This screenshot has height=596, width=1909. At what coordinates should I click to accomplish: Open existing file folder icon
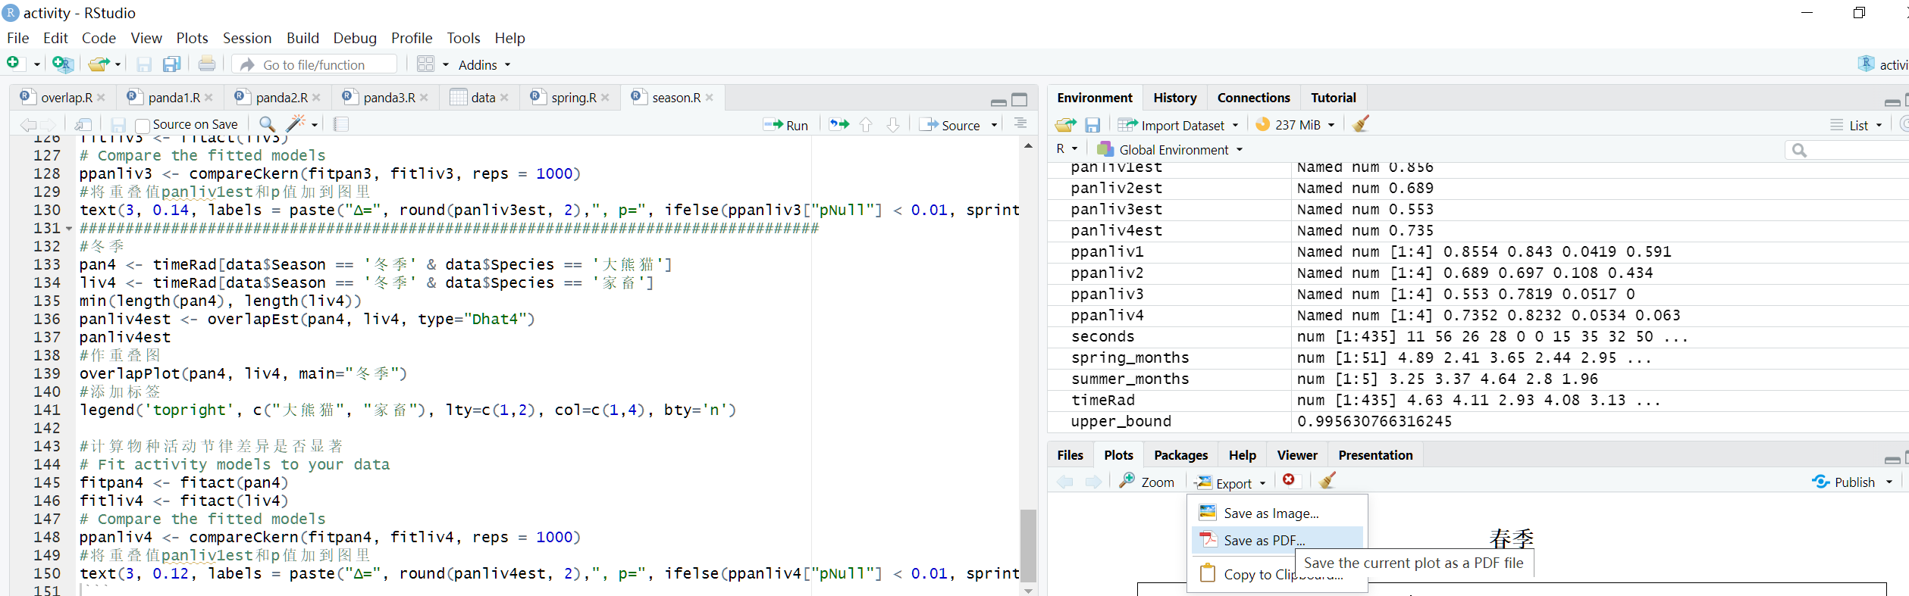99,64
